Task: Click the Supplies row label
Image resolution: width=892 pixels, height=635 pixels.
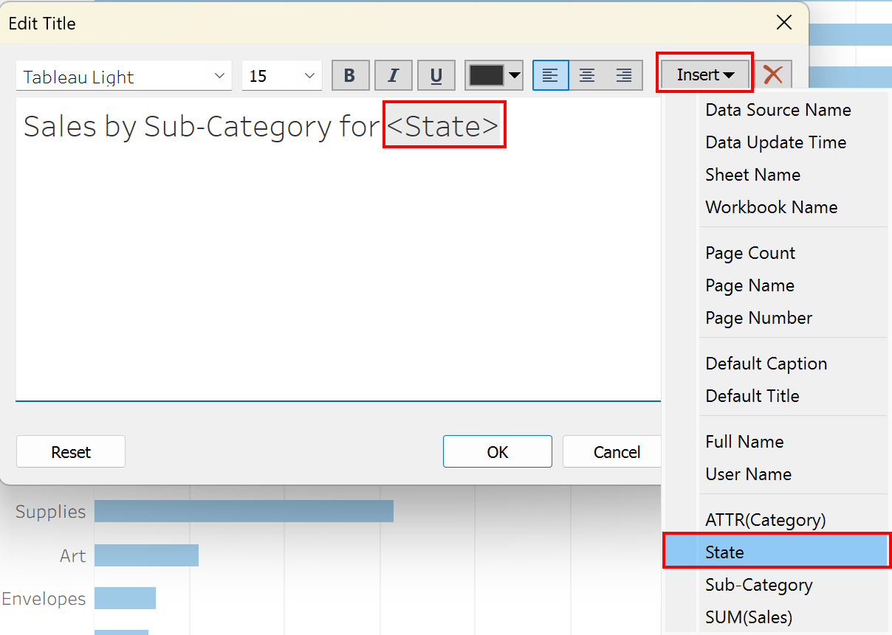Action: click(50, 512)
